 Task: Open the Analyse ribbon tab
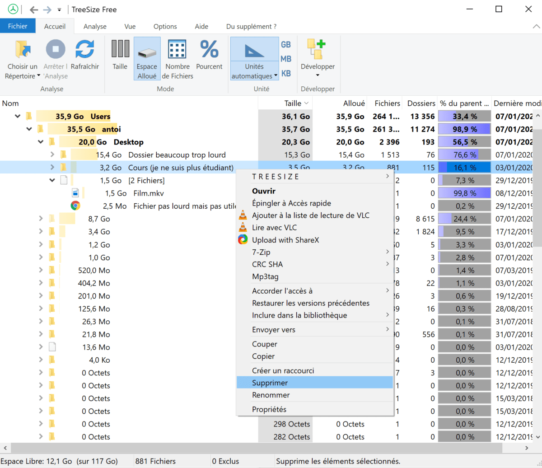pos(95,27)
